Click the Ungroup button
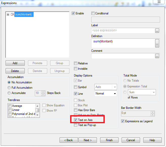This screenshot has height=147, width=166. tap(60, 71)
